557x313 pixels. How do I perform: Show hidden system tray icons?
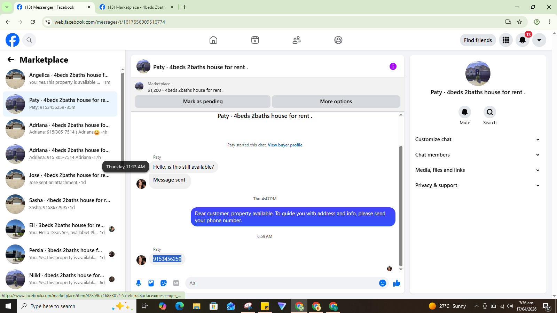[x=476, y=306]
